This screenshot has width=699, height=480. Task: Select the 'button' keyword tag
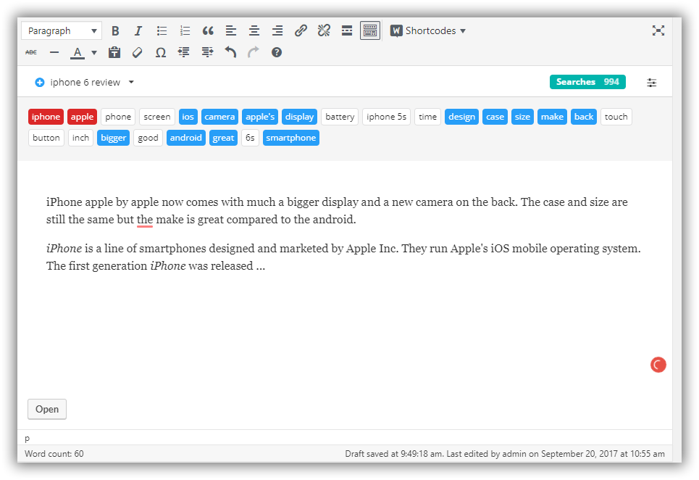pos(46,138)
